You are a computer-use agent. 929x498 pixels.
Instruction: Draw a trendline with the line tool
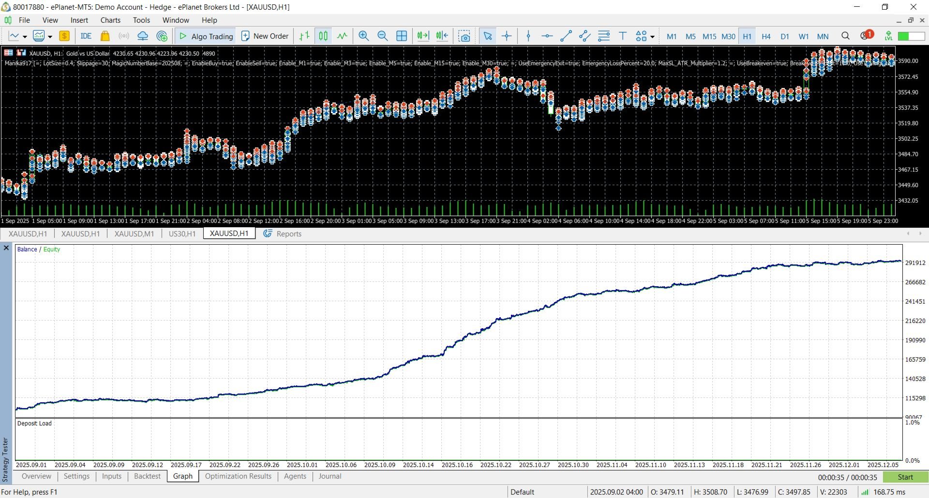click(x=566, y=36)
